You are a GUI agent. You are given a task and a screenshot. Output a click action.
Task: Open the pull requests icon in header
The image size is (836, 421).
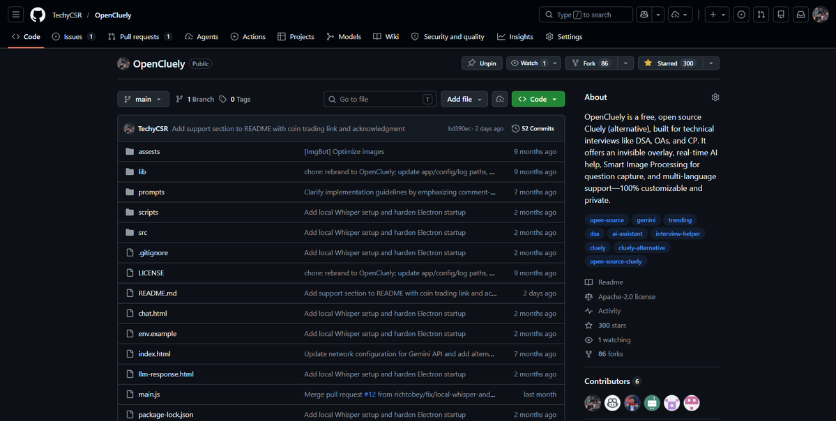761,15
